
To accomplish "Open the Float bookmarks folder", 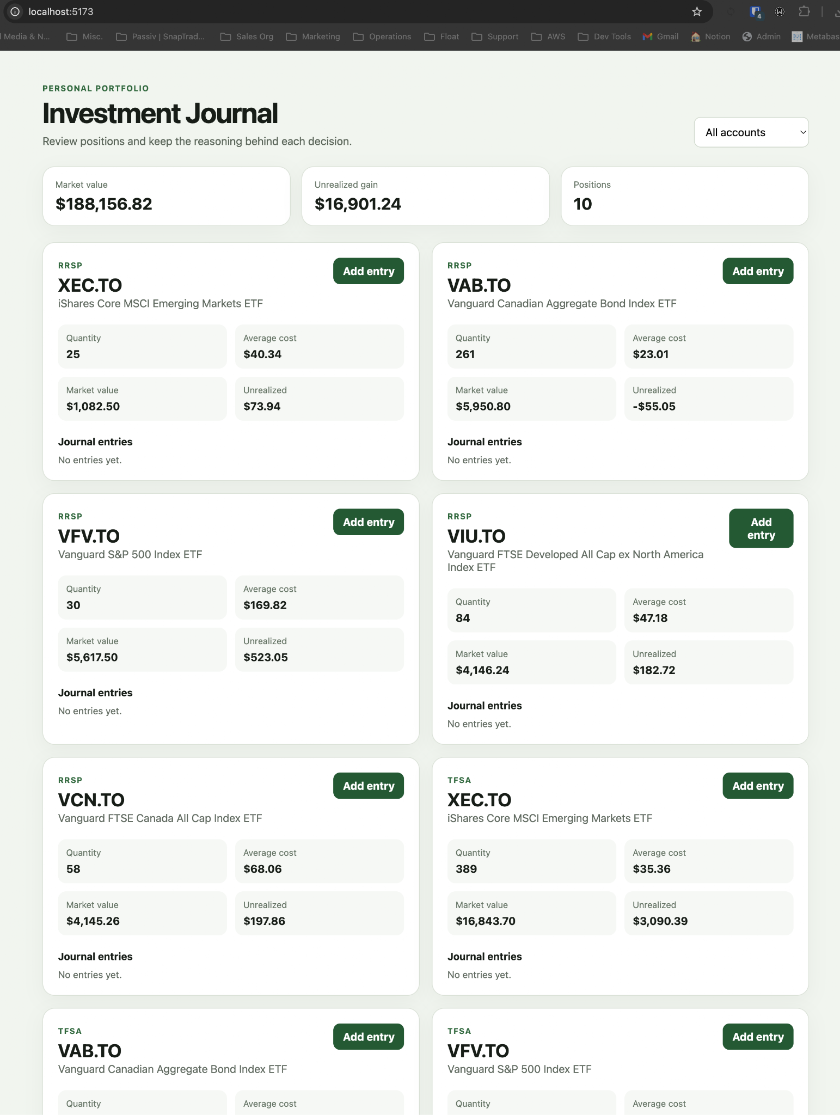I will pyautogui.click(x=442, y=36).
